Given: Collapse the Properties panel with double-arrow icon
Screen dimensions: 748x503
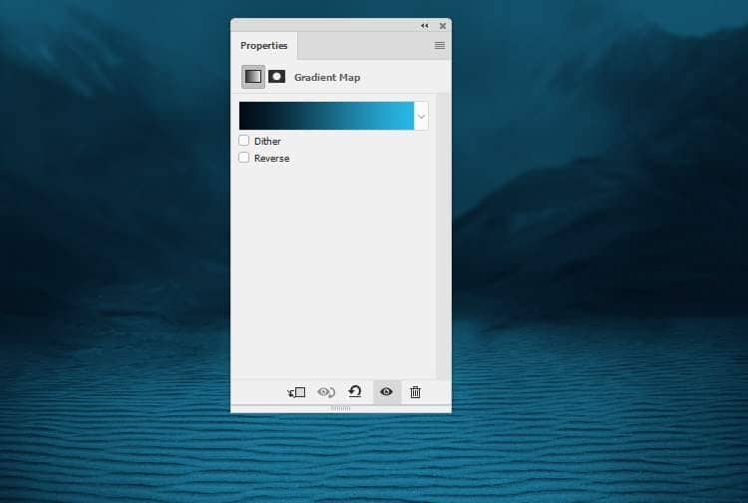Looking at the screenshot, I should pos(425,26).
